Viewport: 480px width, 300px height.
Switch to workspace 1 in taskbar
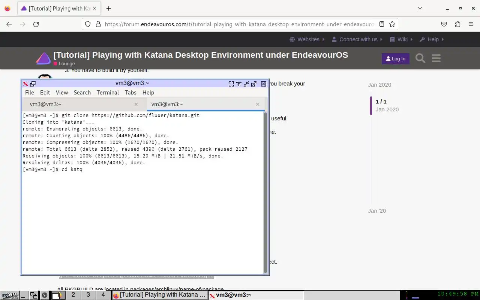coord(58,295)
